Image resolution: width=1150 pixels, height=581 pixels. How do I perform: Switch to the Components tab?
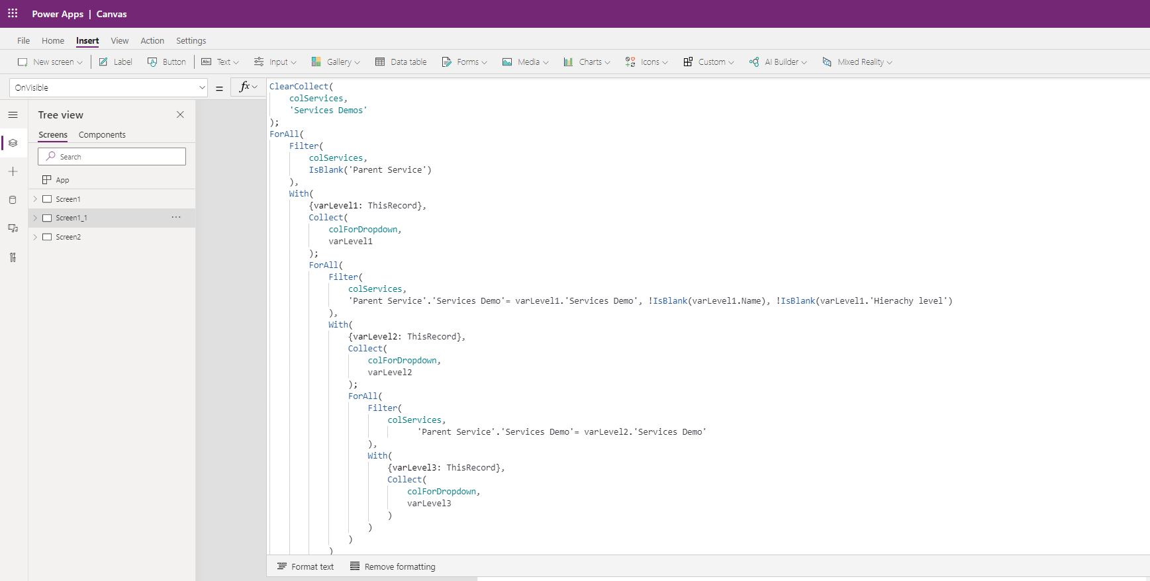[102, 135]
